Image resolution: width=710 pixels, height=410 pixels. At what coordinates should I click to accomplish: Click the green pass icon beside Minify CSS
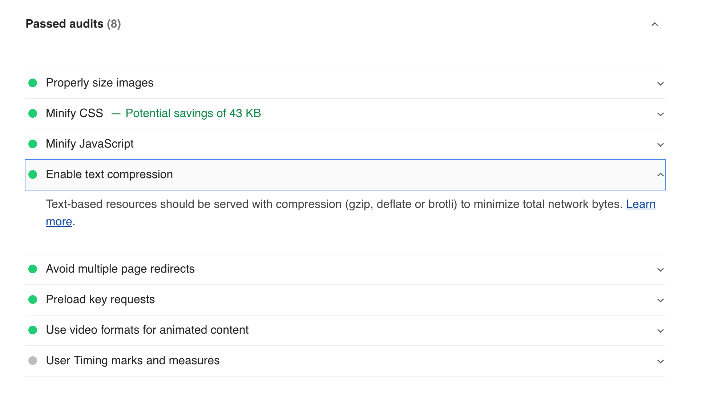33,113
